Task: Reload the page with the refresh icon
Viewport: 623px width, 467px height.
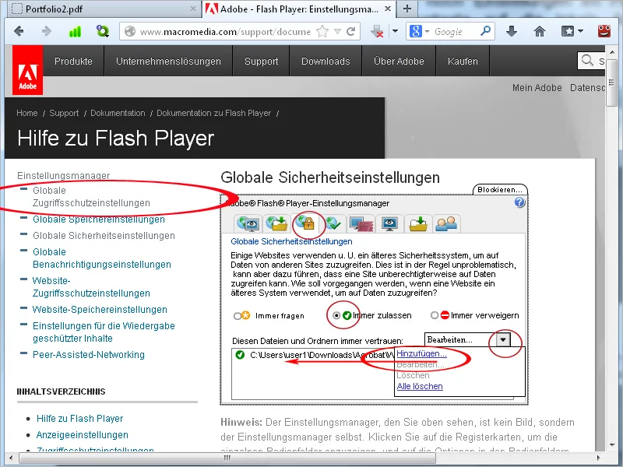Action: pos(351,31)
